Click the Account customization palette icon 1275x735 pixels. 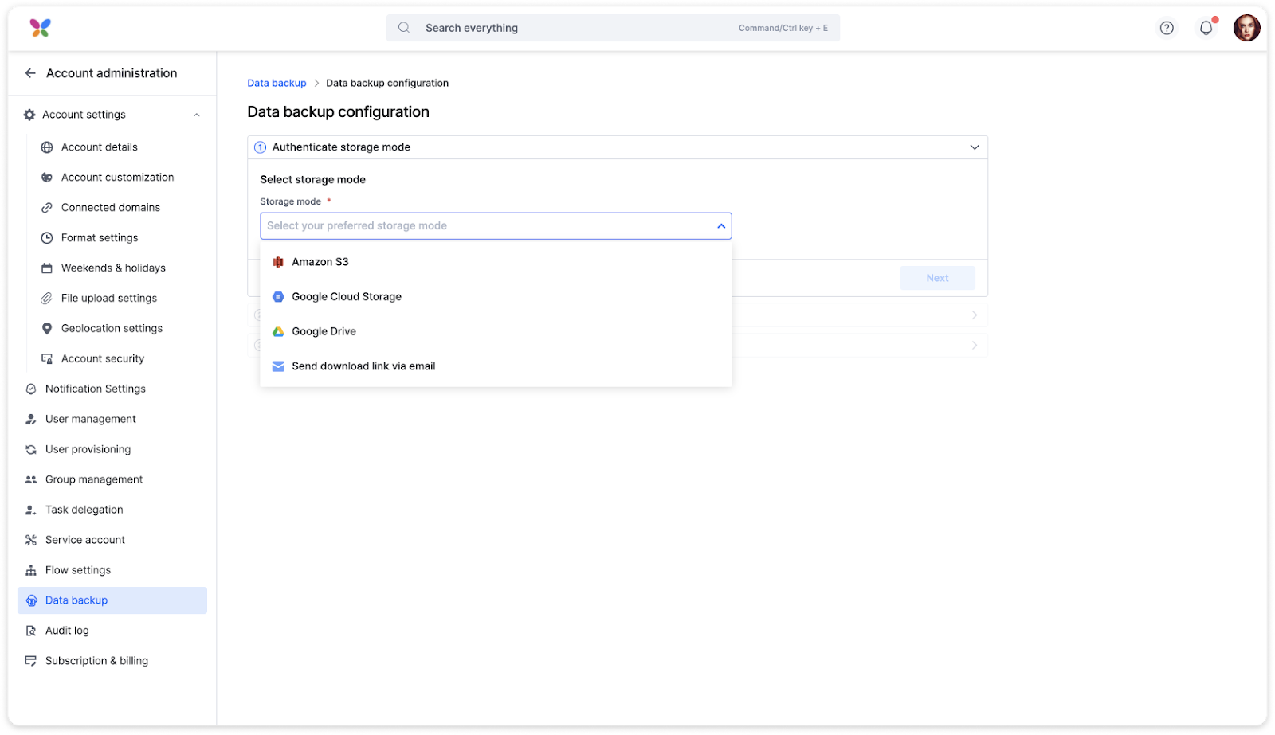pyautogui.click(x=47, y=178)
